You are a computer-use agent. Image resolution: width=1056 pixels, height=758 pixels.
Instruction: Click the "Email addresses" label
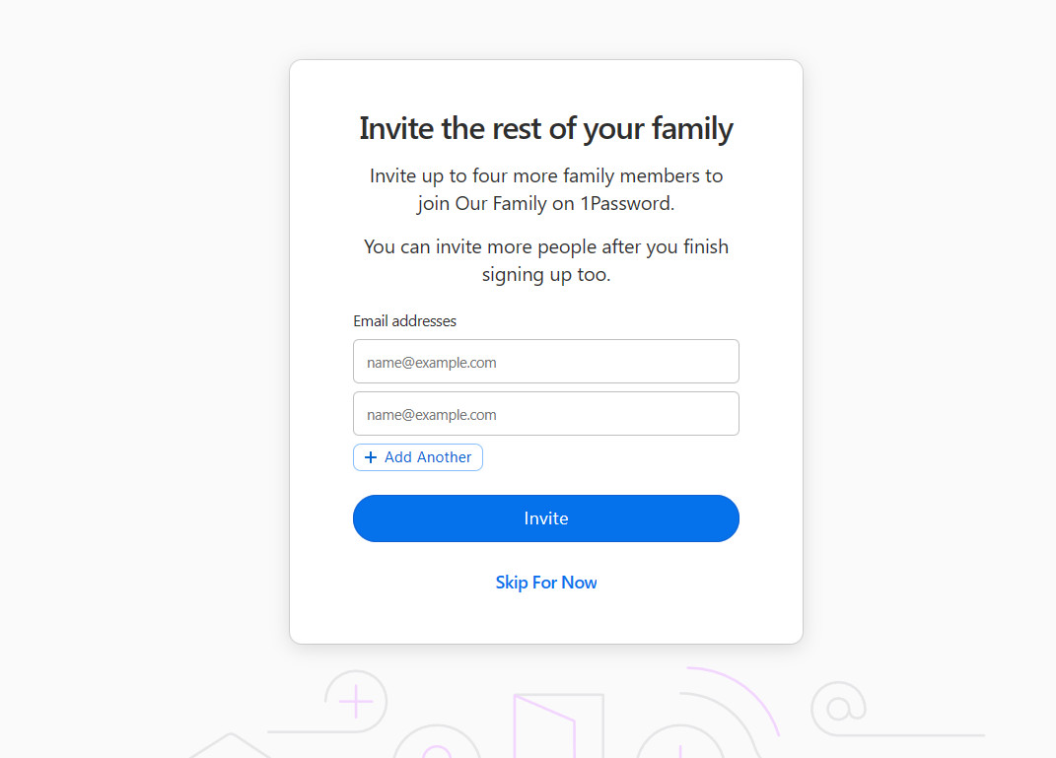click(404, 321)
